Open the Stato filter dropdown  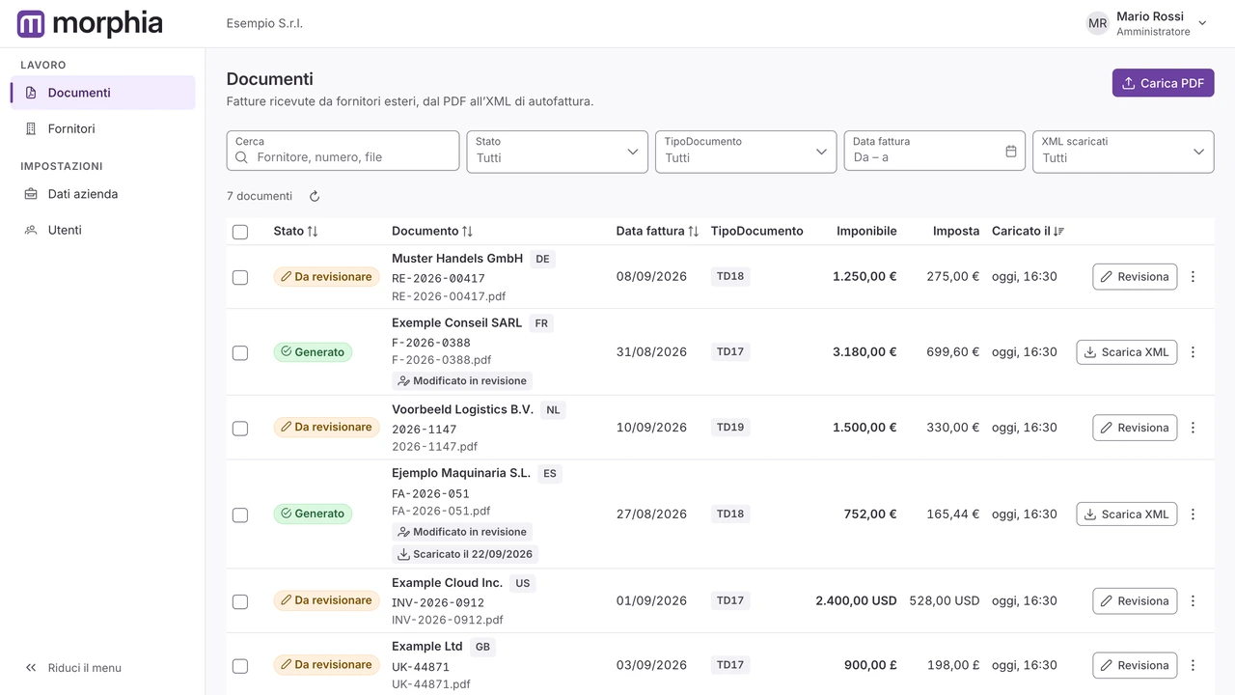(x=557, y=152)
